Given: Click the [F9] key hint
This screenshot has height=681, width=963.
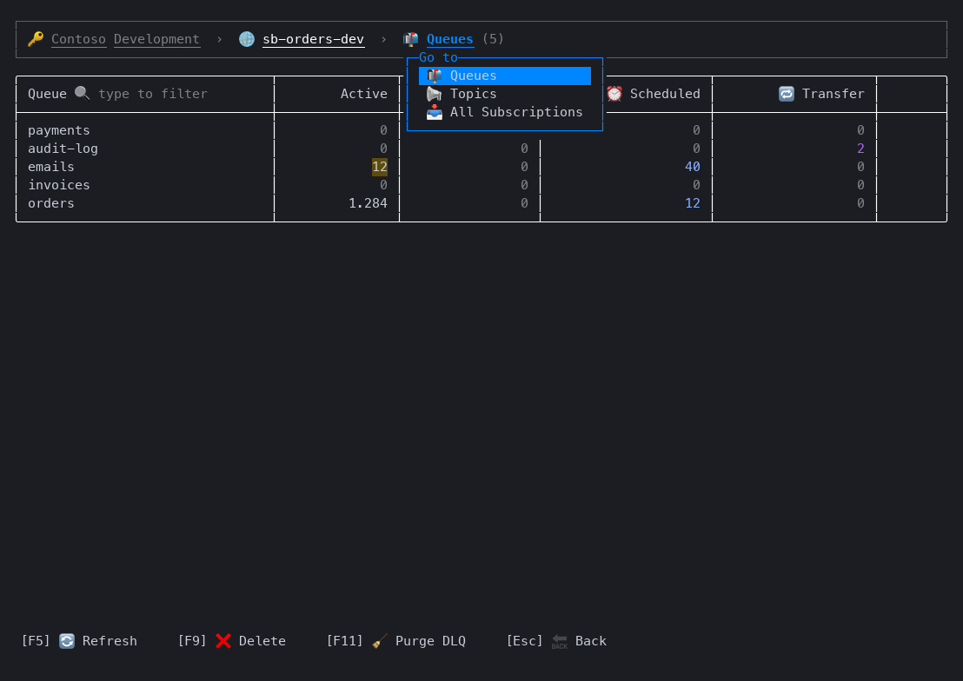Looking at the screenshot, I should click(x=192, y=641).
